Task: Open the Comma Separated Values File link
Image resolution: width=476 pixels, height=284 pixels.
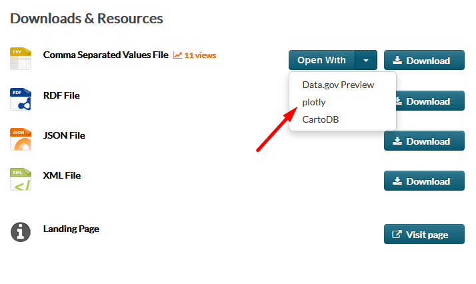Action: 105,55
